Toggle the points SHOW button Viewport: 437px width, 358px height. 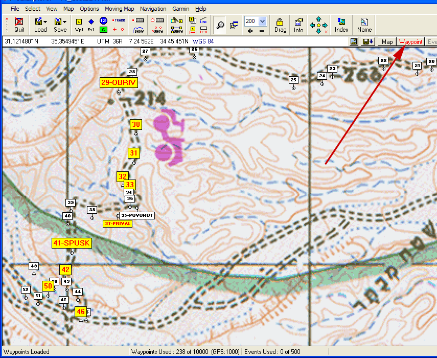point(157,30)
